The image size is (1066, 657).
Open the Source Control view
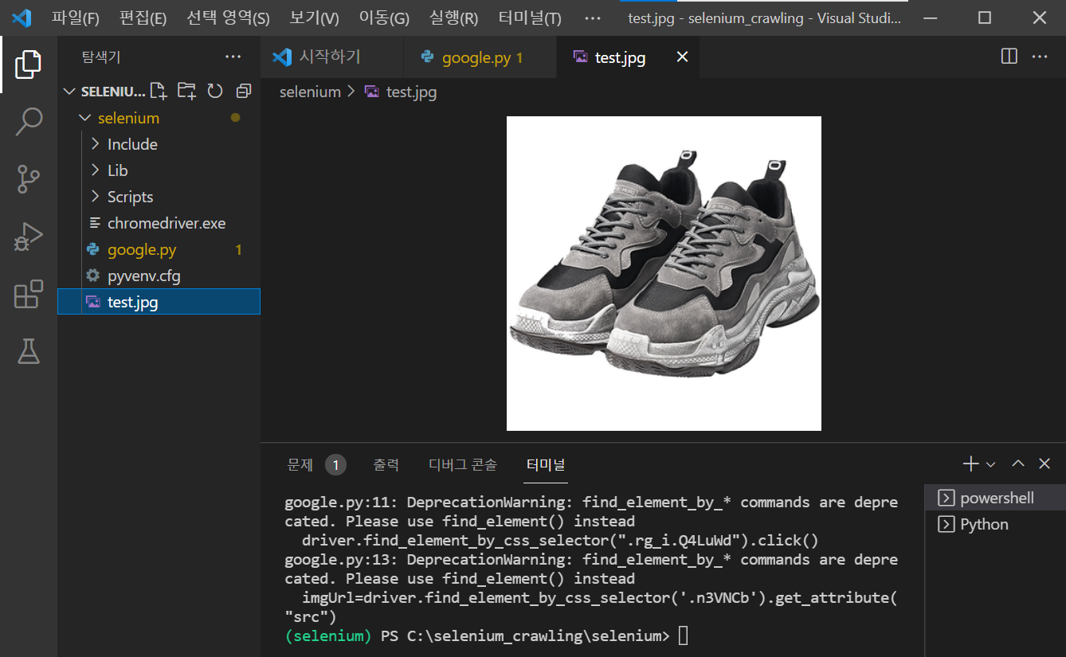point(29,179)
